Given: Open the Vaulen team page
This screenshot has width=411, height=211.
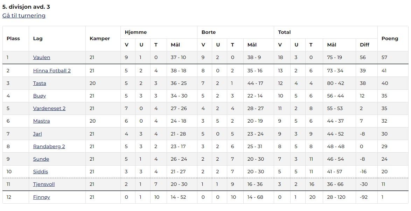Looking at the screenshot, I should (x=42, y=58).
